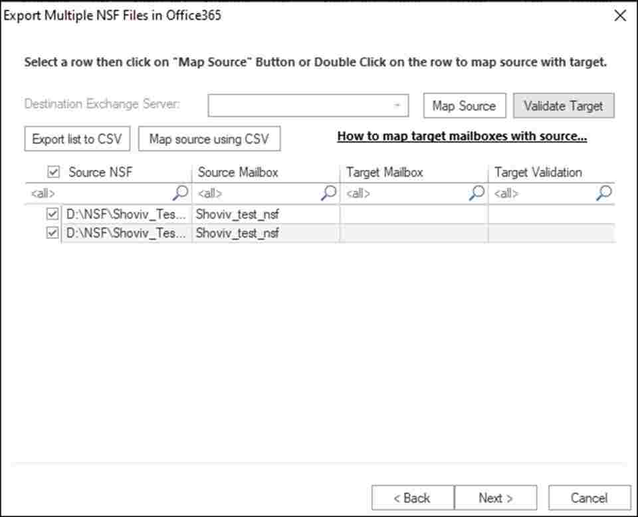This screenshot has height=517, width=638.
Task: Go Back to the previous step
Action: pos(412,498)
